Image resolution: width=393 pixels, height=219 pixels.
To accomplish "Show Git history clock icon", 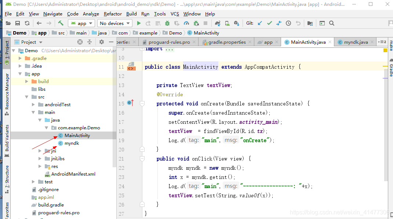I will (x=288, y=23).
